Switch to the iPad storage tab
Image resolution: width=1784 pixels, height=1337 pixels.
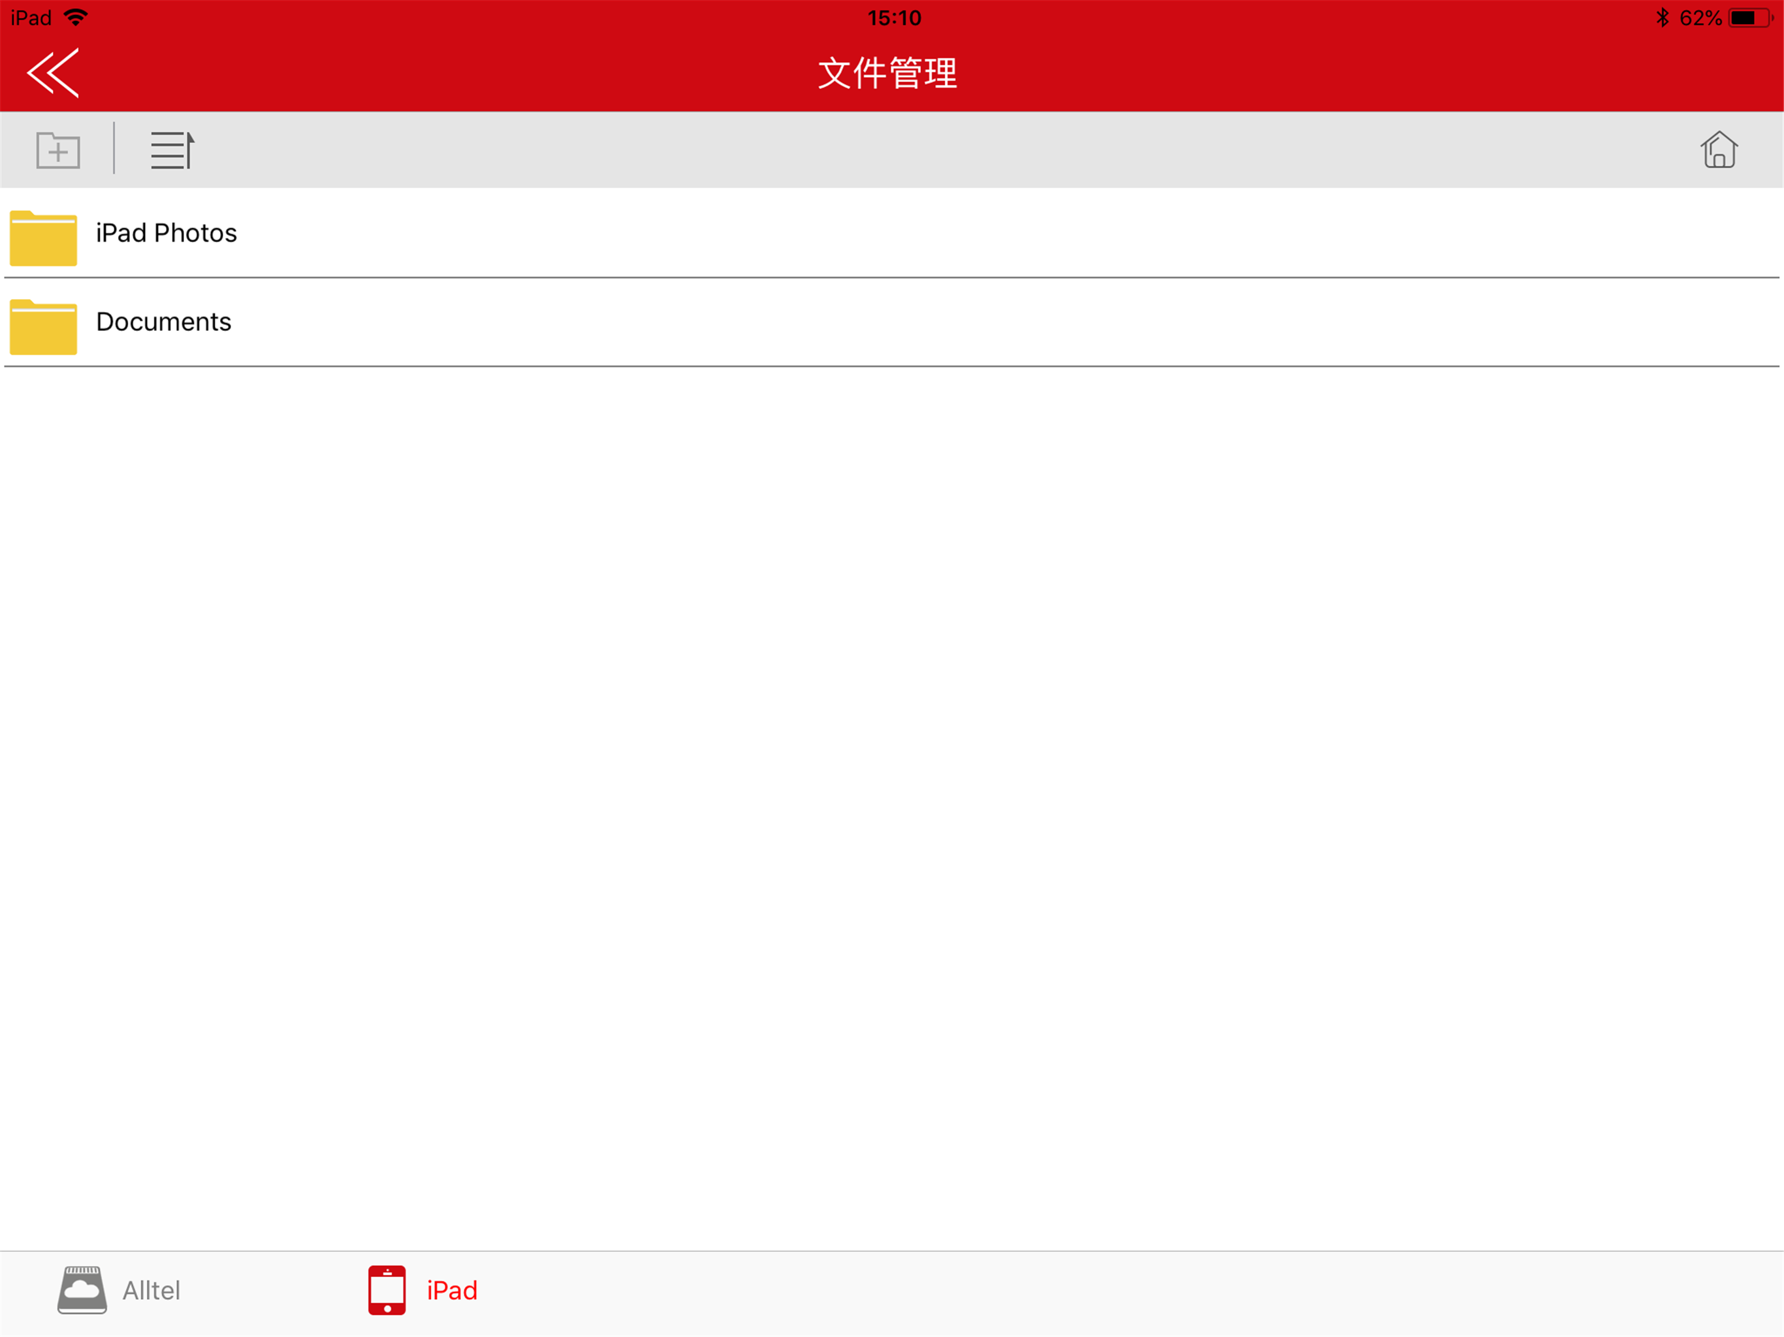tap(422, 1290)
